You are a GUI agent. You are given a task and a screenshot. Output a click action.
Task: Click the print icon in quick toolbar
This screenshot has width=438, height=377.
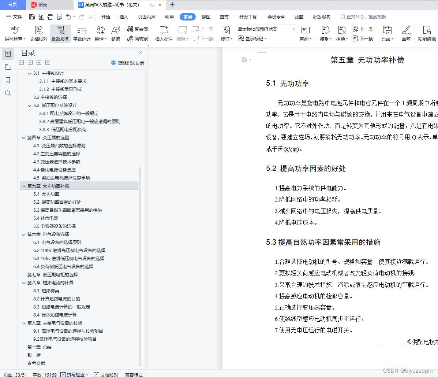[50, 17]
